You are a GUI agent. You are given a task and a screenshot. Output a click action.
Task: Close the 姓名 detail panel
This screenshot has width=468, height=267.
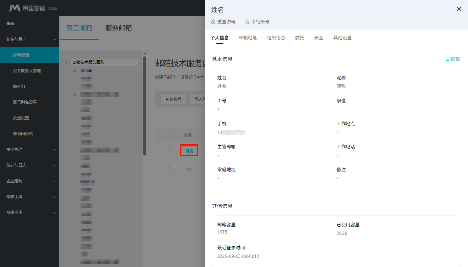pyautogui.click(x=459, y=9)
